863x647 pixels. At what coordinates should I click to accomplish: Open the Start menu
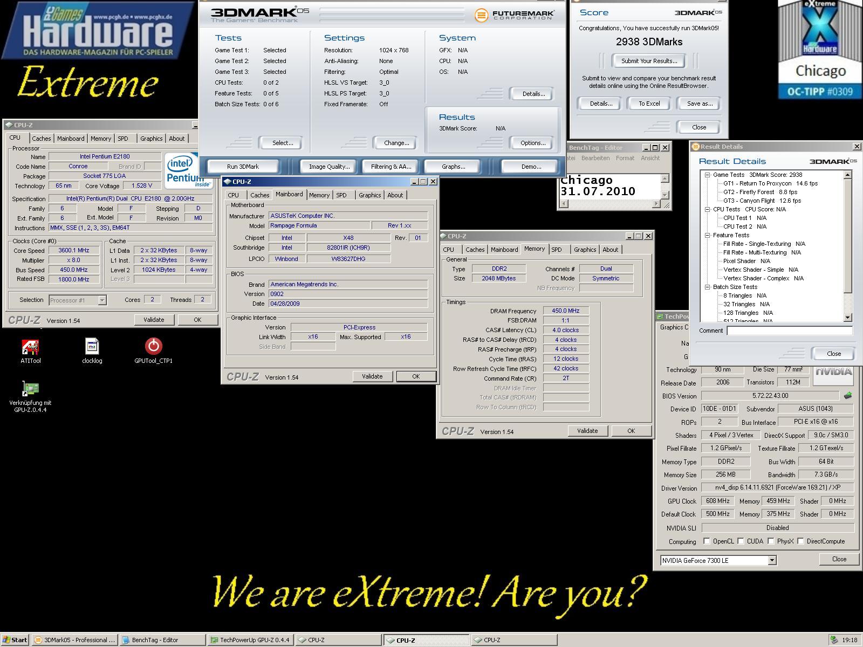tap(15, 640)
